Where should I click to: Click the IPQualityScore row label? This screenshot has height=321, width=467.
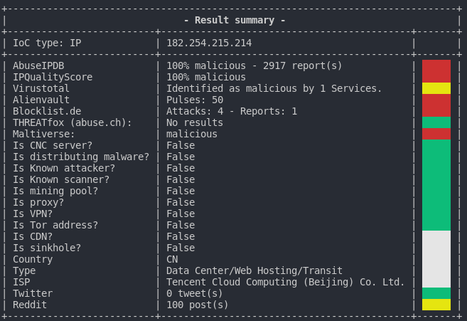click(x=53, y=77)
